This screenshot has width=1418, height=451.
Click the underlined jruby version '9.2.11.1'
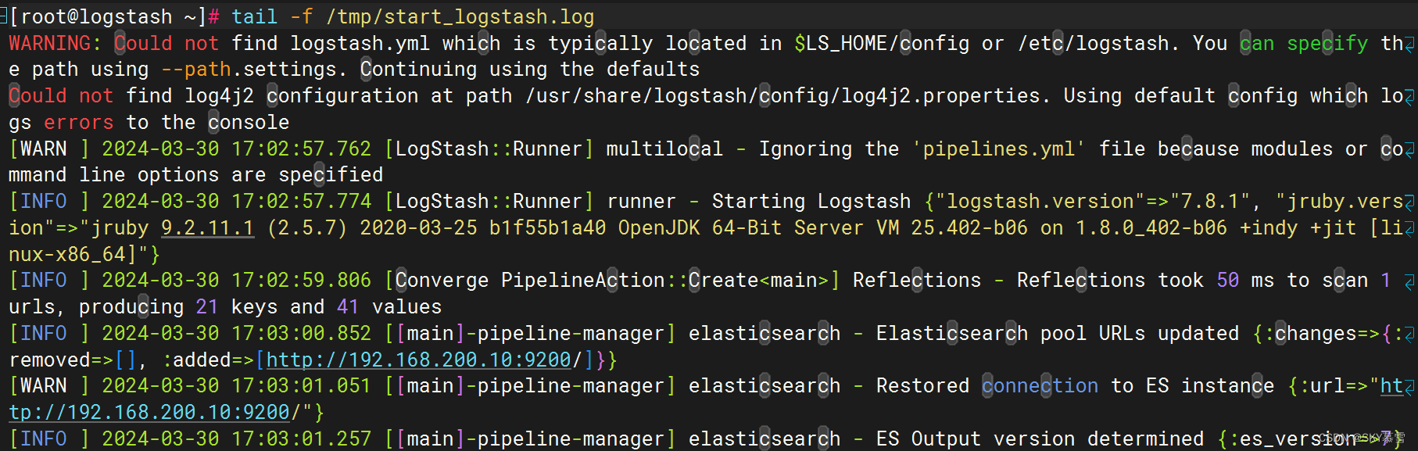tap(208, 227)
